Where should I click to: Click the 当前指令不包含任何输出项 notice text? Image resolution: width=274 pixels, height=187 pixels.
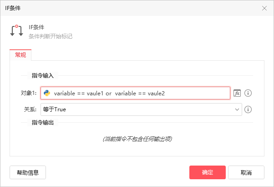(x=137, y=139)
